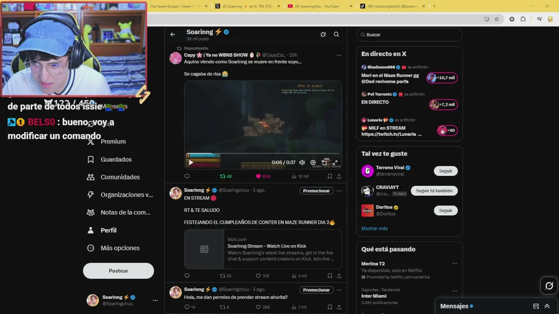559x314 pixels.
Task: Open more options for Inter Miami trend
Action: 455,291
